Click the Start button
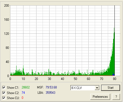 [110, 88]
